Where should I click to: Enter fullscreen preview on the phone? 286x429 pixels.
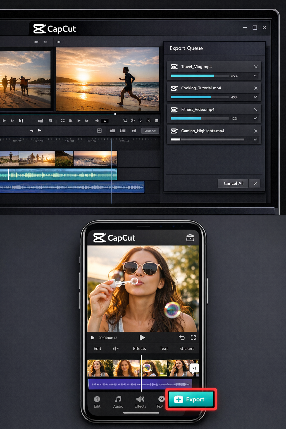[193, 338]
